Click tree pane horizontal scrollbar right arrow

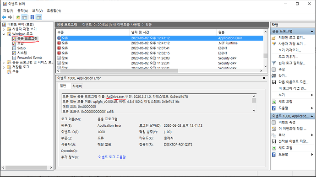tap(51, 167)
